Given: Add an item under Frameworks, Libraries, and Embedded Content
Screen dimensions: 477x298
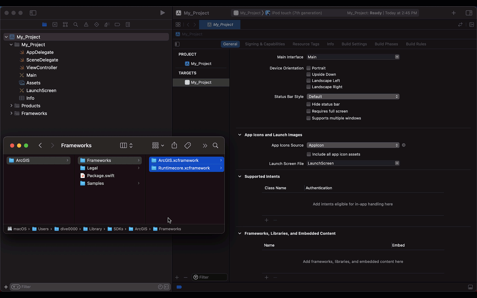Looking at the screenshot, I should (266, 277).
